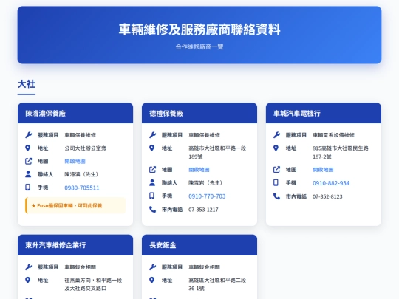Click the location pin icon in 德禮保養廠 card

[x=152, y=148]
